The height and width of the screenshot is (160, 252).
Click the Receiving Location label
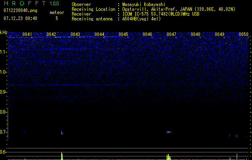[93, 9]
